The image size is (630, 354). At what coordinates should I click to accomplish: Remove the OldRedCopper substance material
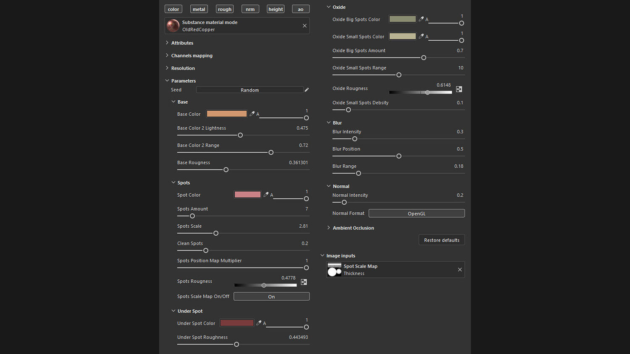point(304,26)
